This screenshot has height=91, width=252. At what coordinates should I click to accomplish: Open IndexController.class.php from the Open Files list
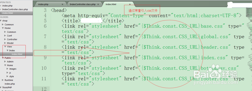pos(15,10)
